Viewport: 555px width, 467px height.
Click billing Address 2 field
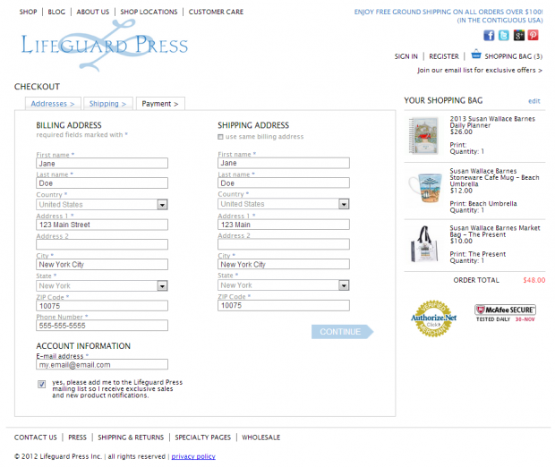click(102, 244)
